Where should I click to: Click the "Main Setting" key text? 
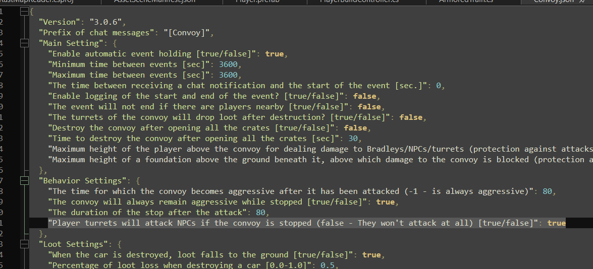(x=71, y=43)
